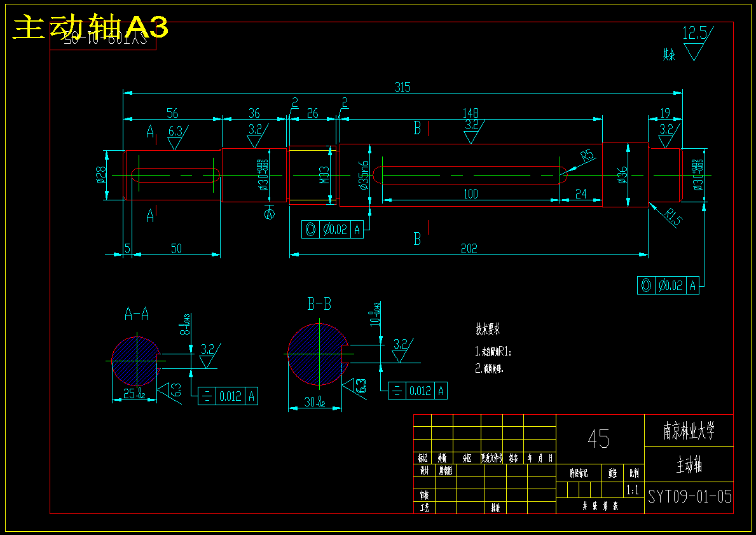Click the yellow title "主动轴A3"

[90, 27]
